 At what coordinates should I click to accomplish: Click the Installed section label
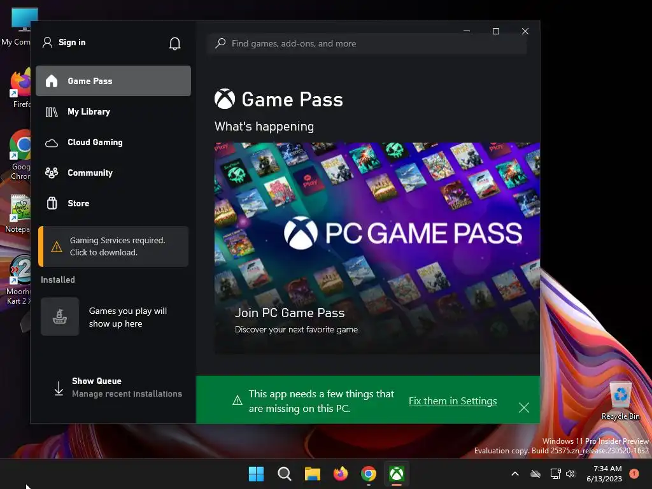coord(58,280)
